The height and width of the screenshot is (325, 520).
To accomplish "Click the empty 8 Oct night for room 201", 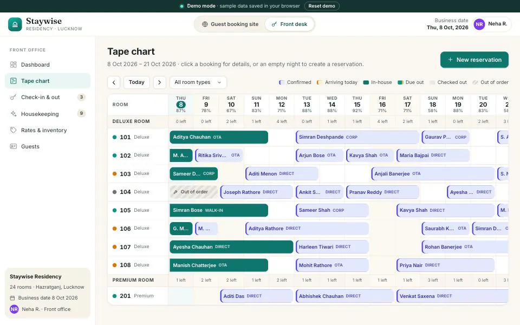I will (181, 296).
